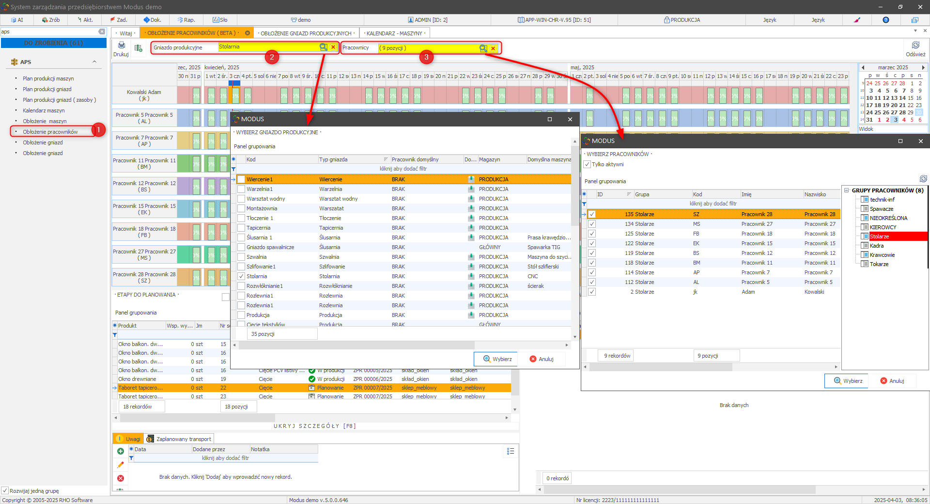
Task: Delete note using red cross icon
Action: (x=121, y=478)
